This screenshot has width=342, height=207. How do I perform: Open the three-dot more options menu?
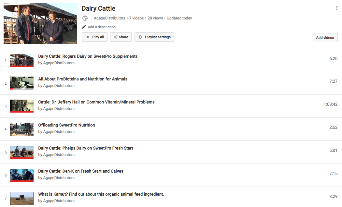tap(337, 8)
